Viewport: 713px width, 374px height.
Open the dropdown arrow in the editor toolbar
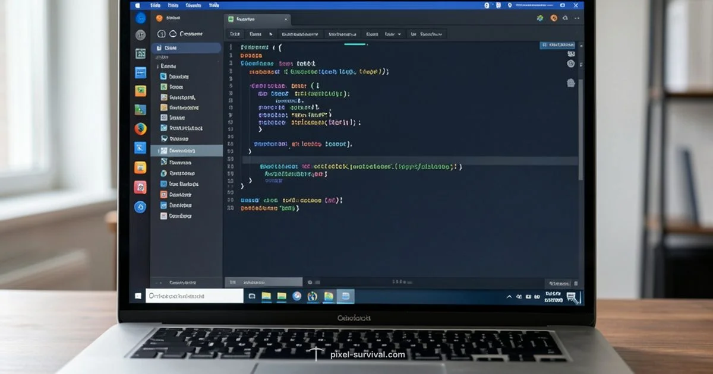click(x=399, y=34)
